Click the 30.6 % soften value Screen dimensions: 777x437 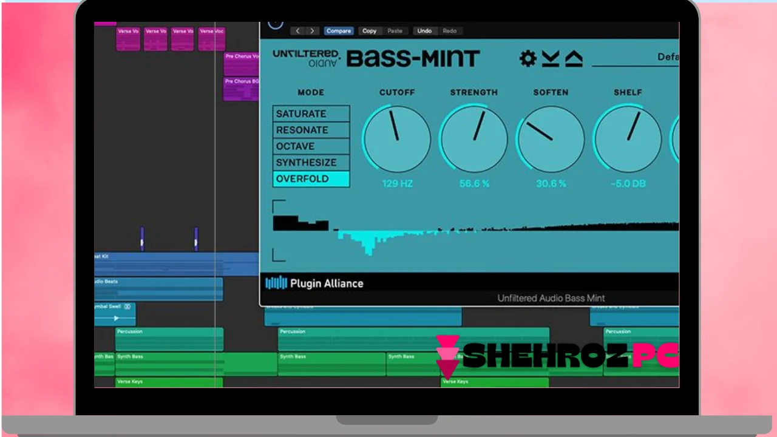tap(551, 183)
